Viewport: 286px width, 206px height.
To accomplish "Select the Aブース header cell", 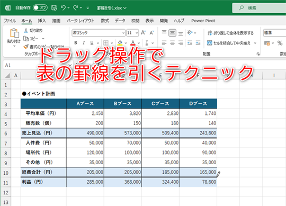I will point(85,104).
